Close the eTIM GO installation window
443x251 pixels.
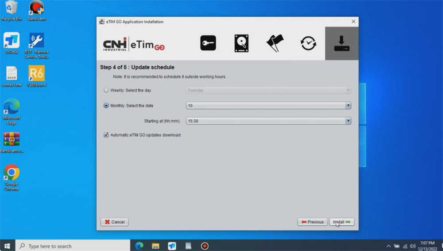[353, 21]
